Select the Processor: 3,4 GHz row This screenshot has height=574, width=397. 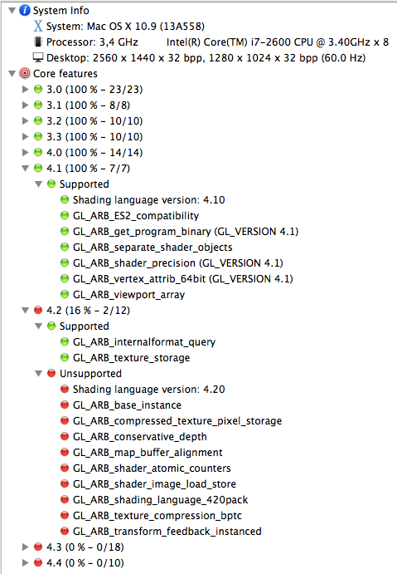click(217, 42)
